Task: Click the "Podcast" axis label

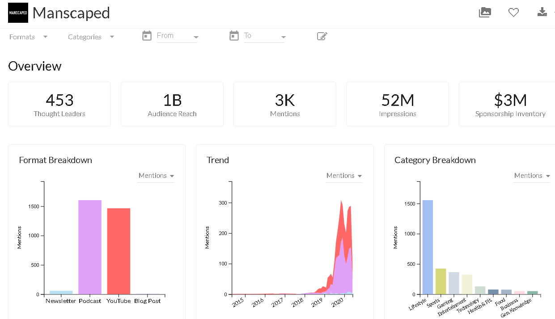Action: coord(90,301)
